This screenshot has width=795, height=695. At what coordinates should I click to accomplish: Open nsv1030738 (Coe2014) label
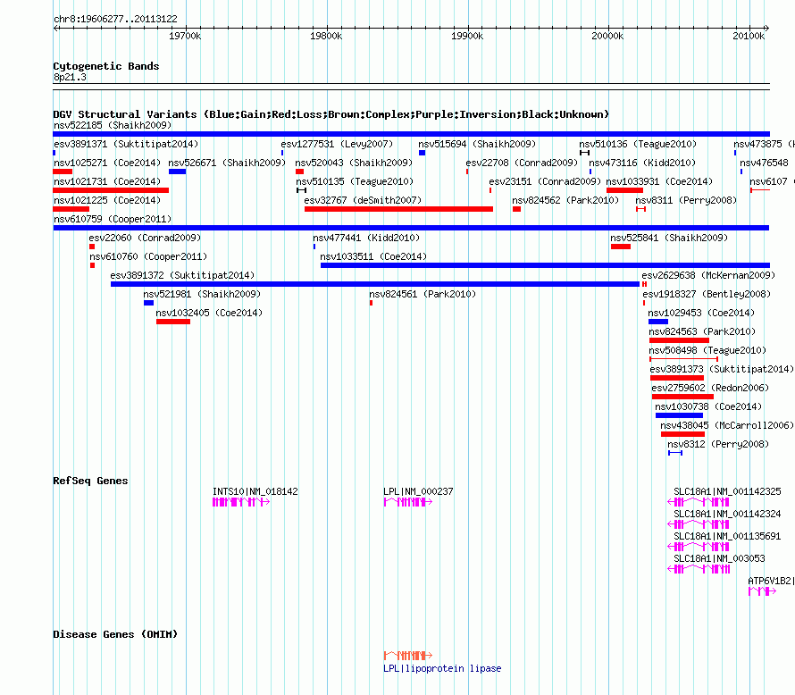click(x=708, y=406)
